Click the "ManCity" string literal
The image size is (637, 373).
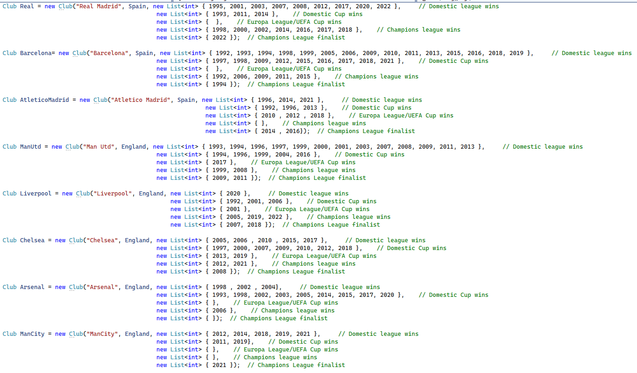pyautogui.click(x=101, y=334)
